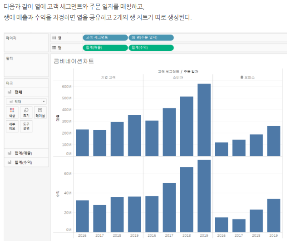The height and width of the screenshot is (244, 291).
Task: Select the 전체 marks section
Action: (x=26, y=92)
